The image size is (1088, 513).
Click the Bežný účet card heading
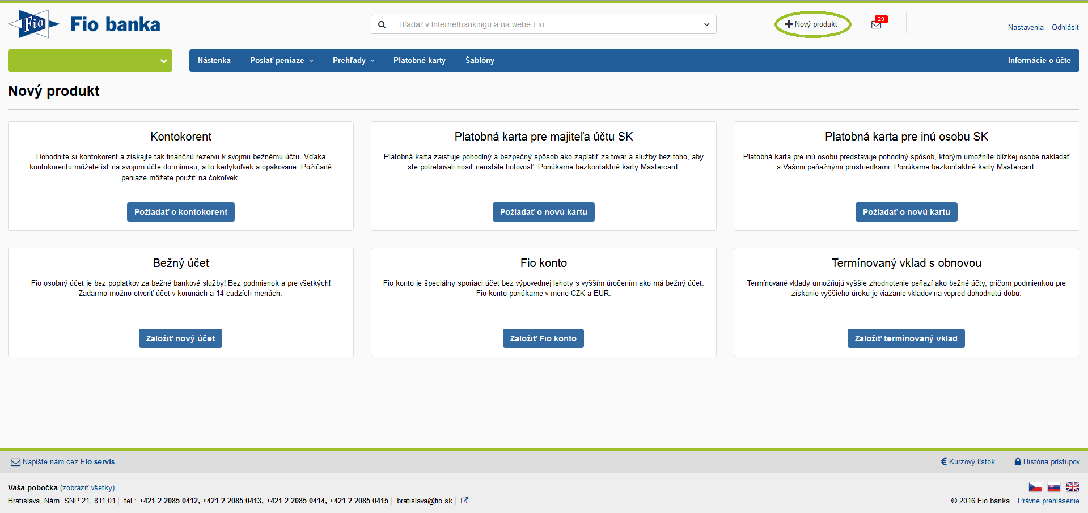181,263
